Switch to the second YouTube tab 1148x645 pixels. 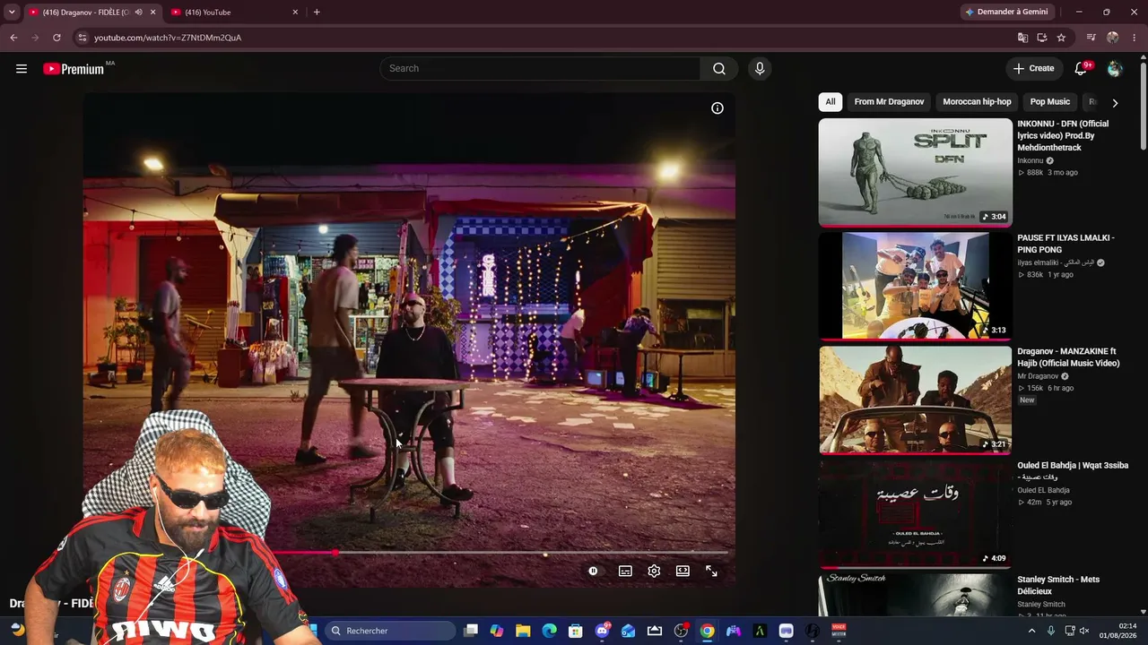(x=235, y=13)
